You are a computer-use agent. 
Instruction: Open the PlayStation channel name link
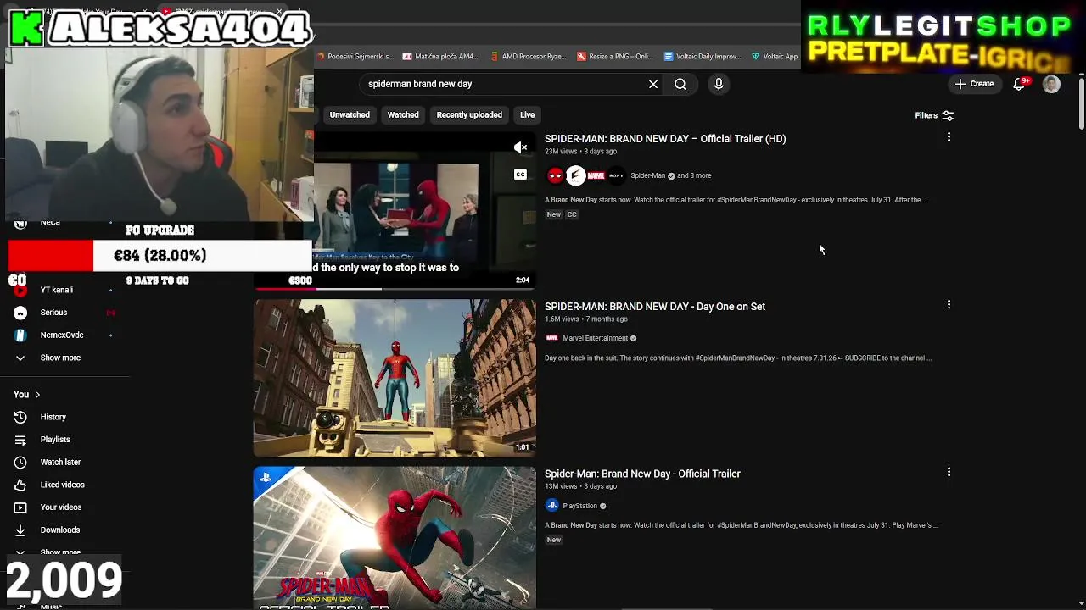click(x=579, y=506)
